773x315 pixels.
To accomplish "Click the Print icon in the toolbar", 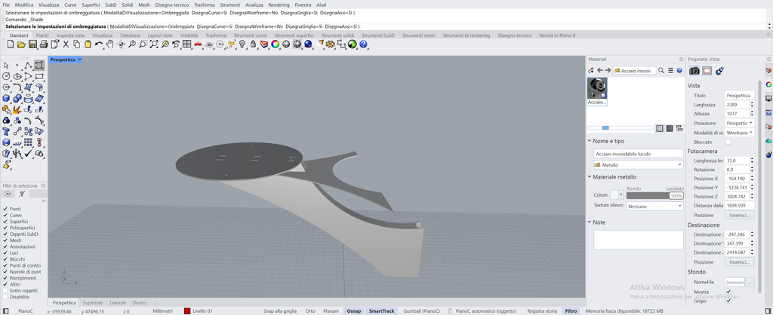I will tap(43, 44).
